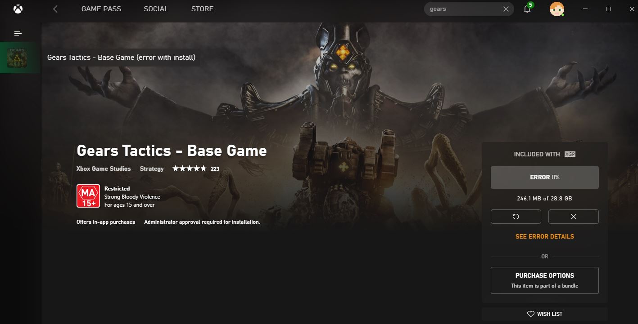Screen dimensions: 638x324
Task: Go back with the back arrow
Action: pyautogui.click(x=55, y=9)
